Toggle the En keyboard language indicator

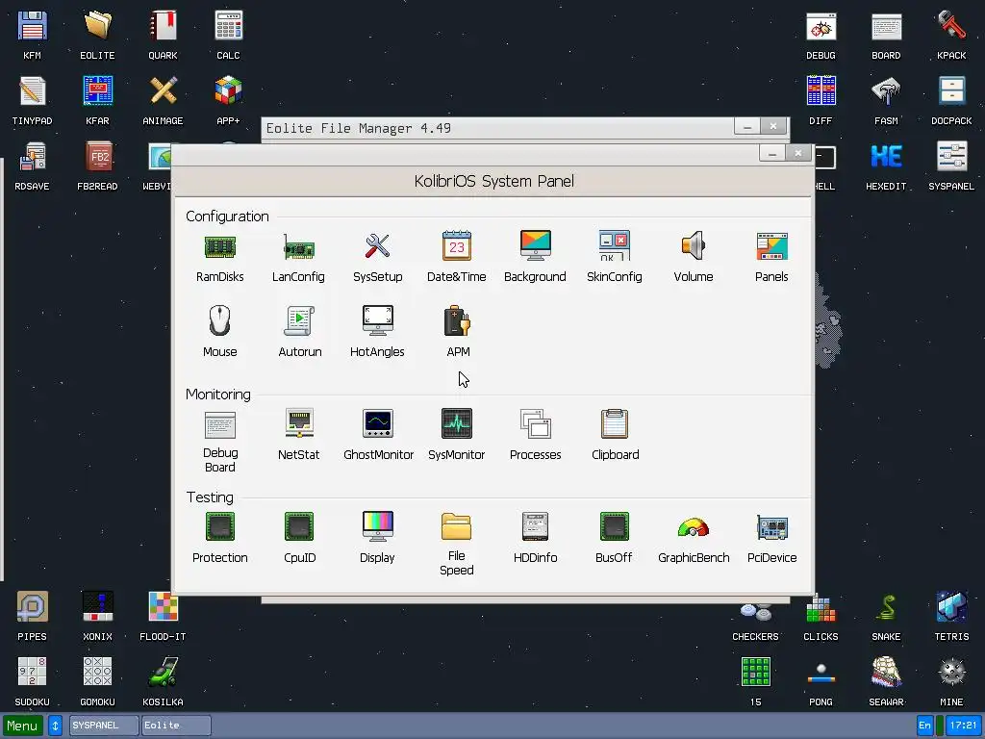click(924, 726)
